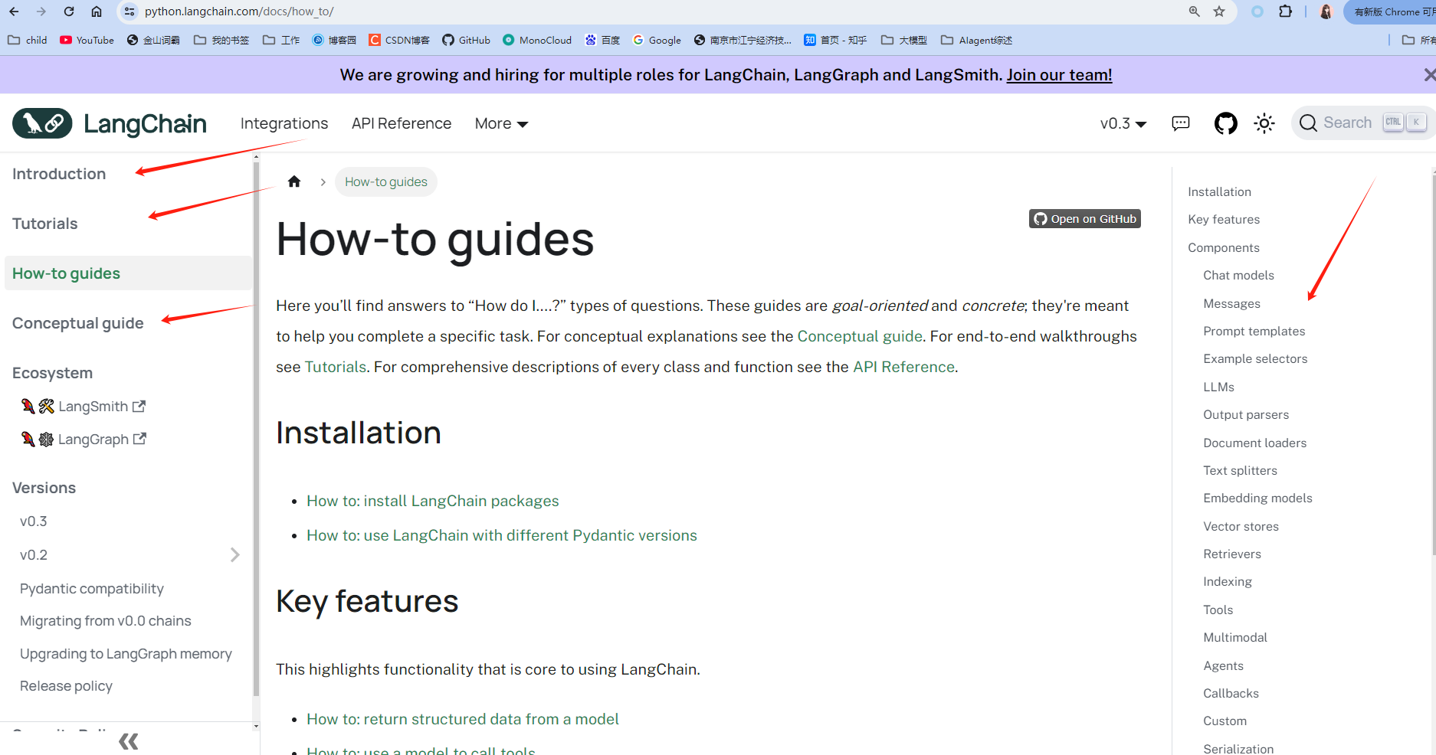Image resolution: width=1436 pixels, height=755 pixels.
Task: Open the 百度 bookmark
Action: click(x=602, y=40)
